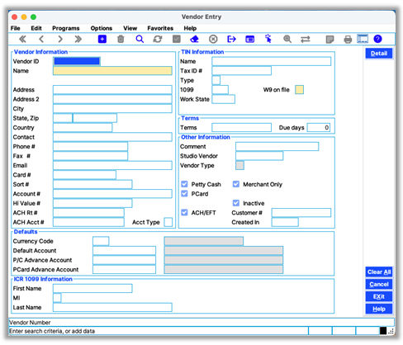Click the blue window panel icon
This screenshot has width=403, height=345.
point(249,39)
